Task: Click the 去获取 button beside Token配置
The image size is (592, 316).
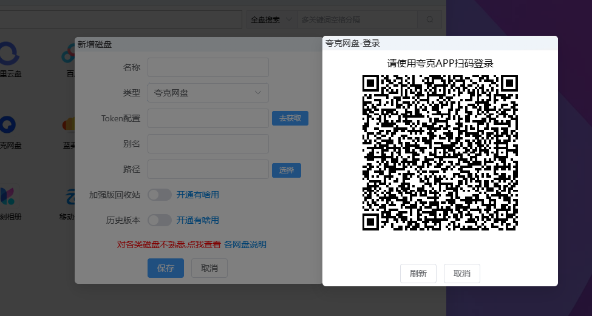Action: 290,118
